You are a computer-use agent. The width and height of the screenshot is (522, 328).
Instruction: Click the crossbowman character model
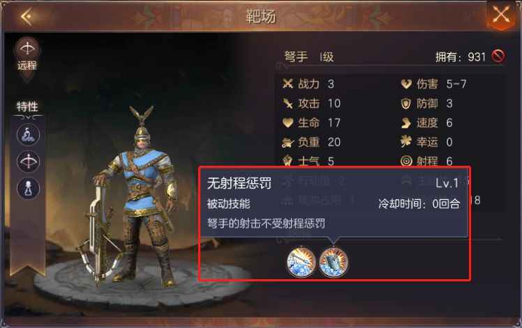click(133, 196)
